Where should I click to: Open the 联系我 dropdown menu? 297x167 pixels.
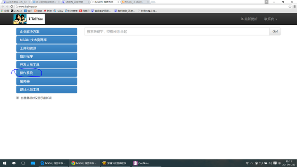271,19
